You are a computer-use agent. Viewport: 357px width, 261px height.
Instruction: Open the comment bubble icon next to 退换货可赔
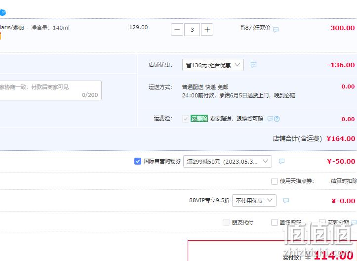[270, 119]
